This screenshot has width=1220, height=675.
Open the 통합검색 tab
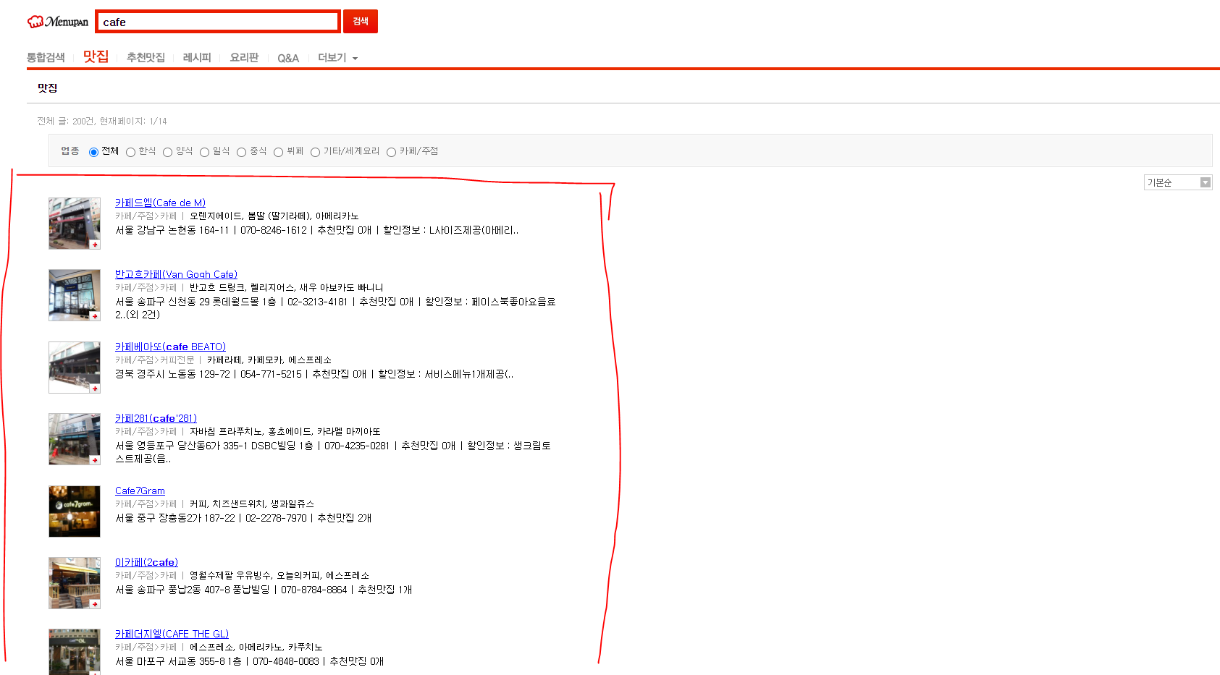point(46,57)
